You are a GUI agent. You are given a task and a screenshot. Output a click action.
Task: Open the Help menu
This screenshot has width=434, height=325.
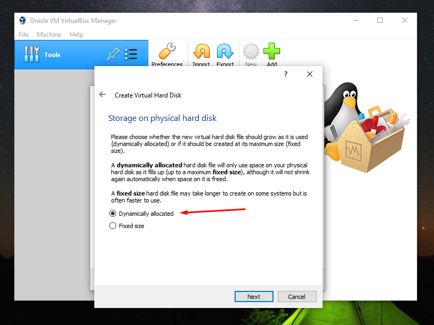tap(76, 35)
